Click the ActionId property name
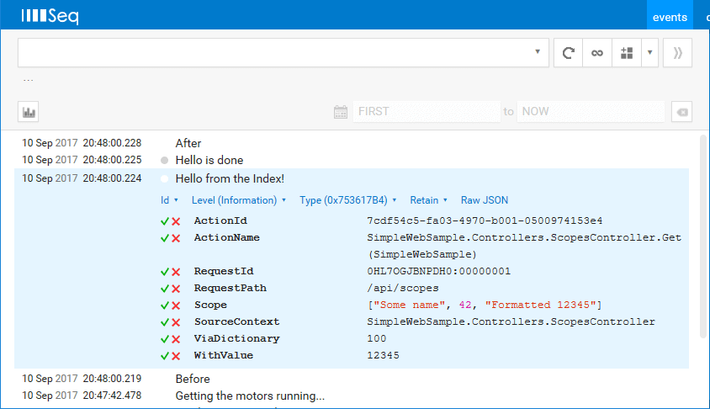Image resolution: width=710 pixels, height=409 pixels. point(220,220)
